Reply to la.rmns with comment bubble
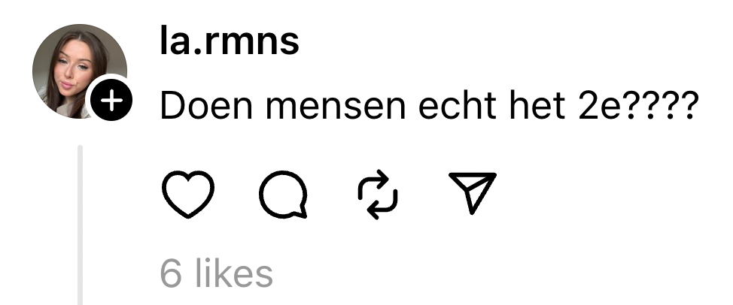This screenshot has width=733, height=305. (283, 194)
